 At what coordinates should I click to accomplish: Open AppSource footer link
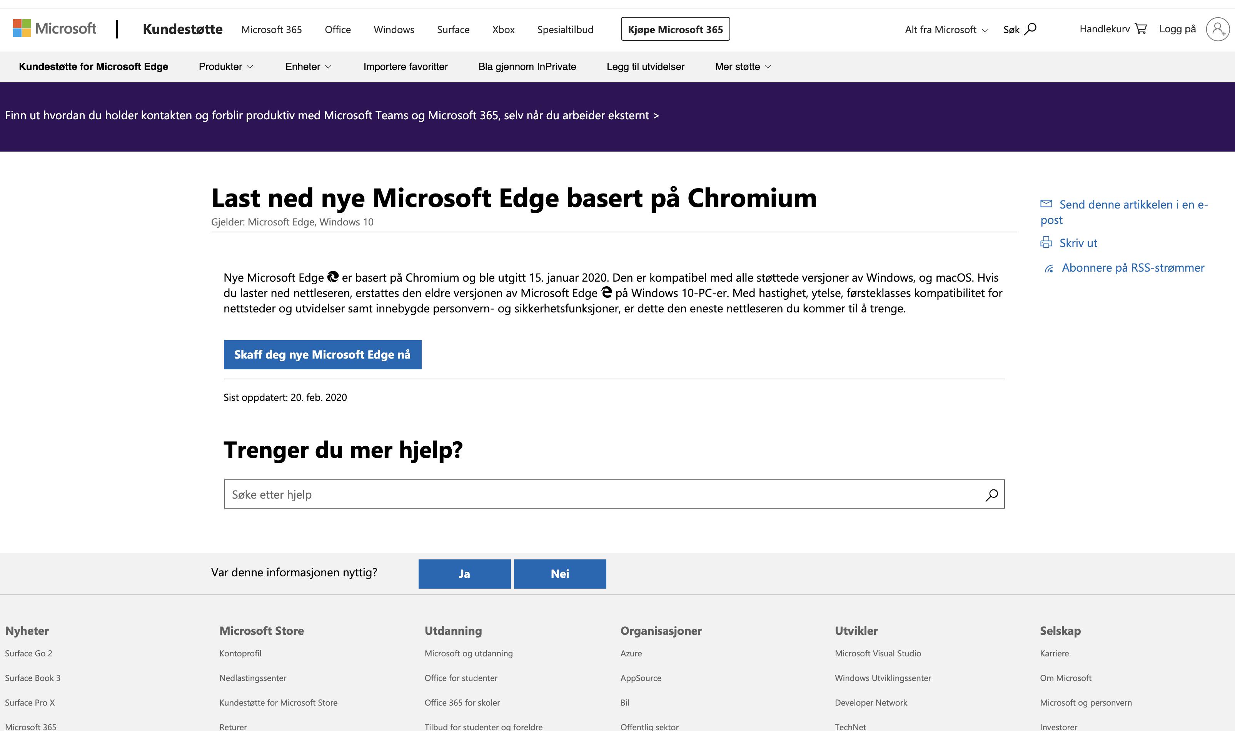point(641,678)
